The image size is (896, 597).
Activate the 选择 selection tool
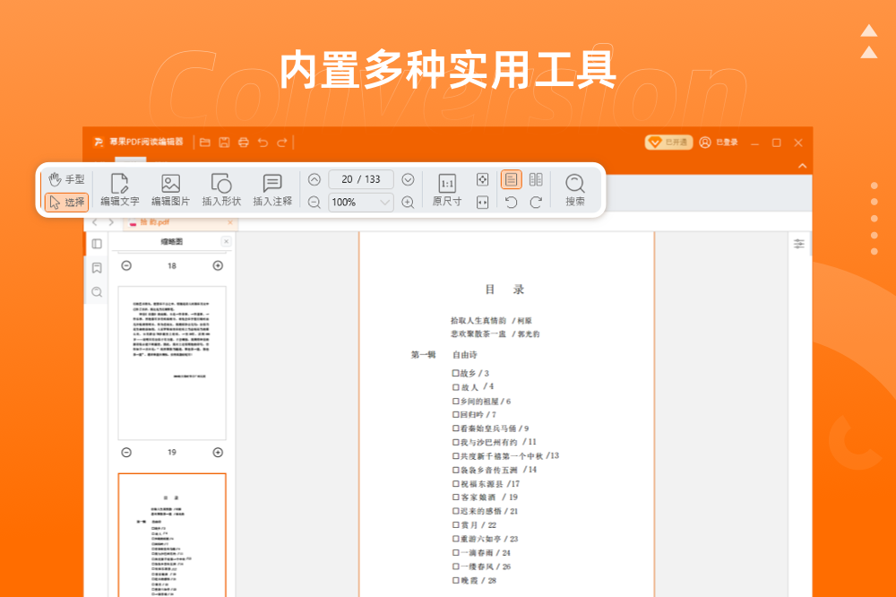(x=66, y=202)
